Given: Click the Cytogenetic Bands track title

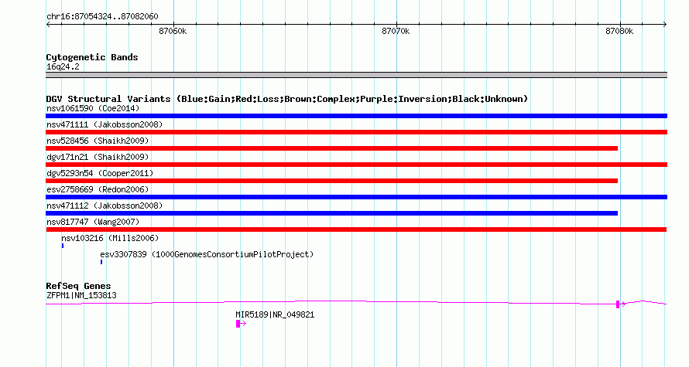Looking at the screenshot, I should [92, 57].
